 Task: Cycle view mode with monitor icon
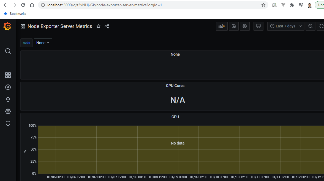(x=258, y=26)
